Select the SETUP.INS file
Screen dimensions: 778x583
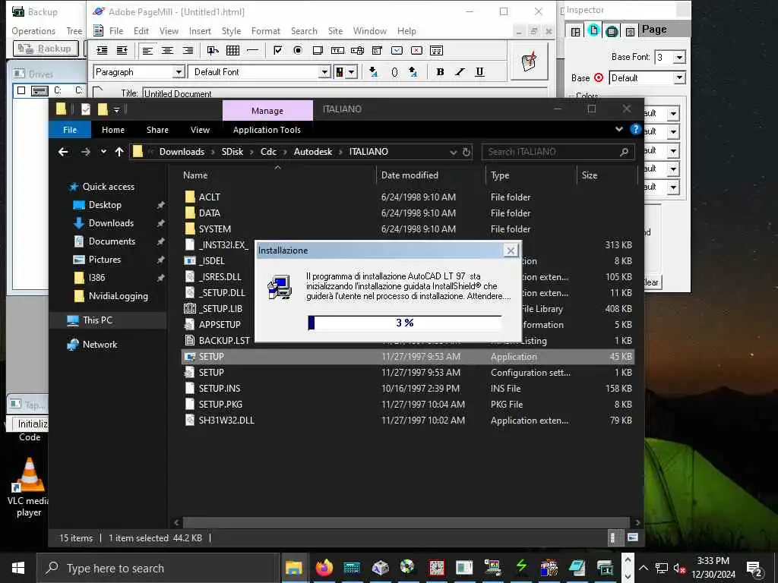point(220,388)
